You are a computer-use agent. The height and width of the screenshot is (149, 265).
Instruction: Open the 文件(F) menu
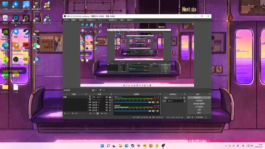pyautogui.click(x=66, y=20)
